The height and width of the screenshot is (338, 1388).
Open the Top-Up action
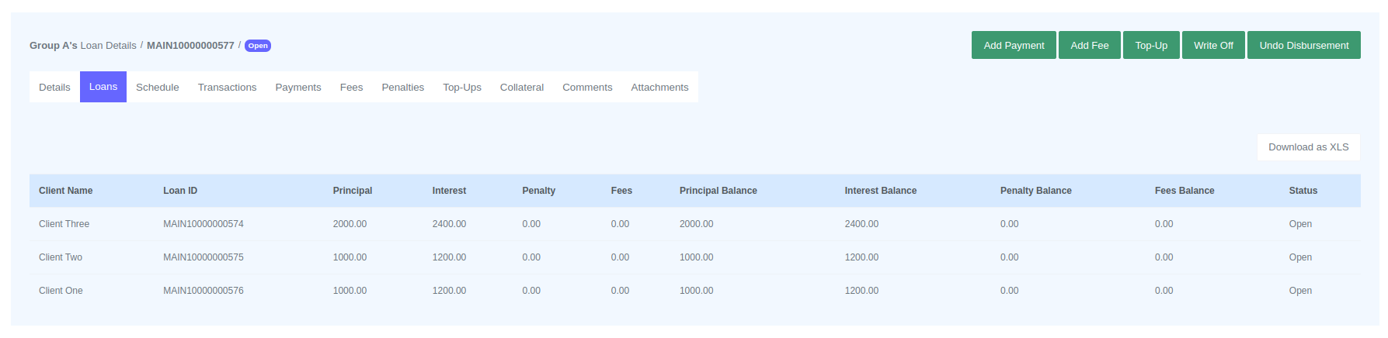click(x=1150, y=45)
